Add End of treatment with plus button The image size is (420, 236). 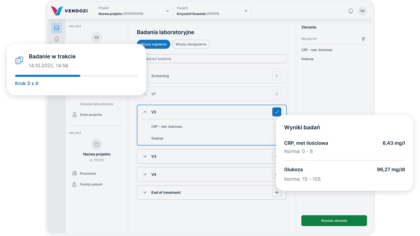[x=277, y=192]
